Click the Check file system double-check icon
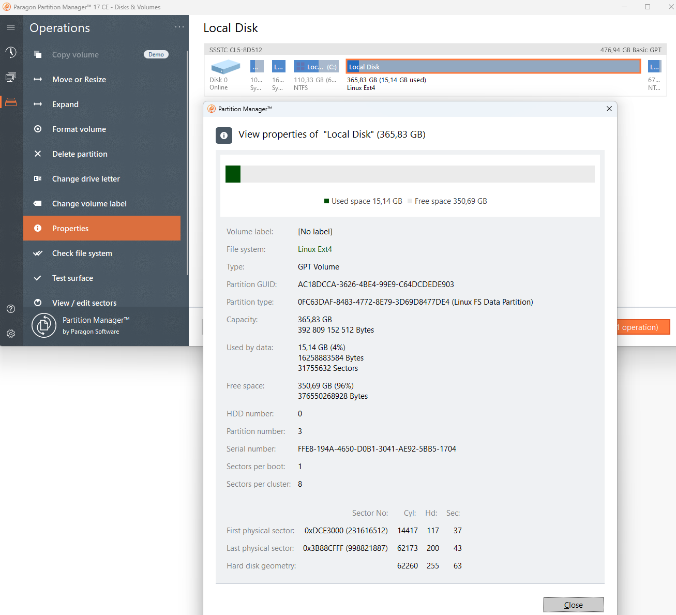Screen dimensions: 676x615 point(38,253)
